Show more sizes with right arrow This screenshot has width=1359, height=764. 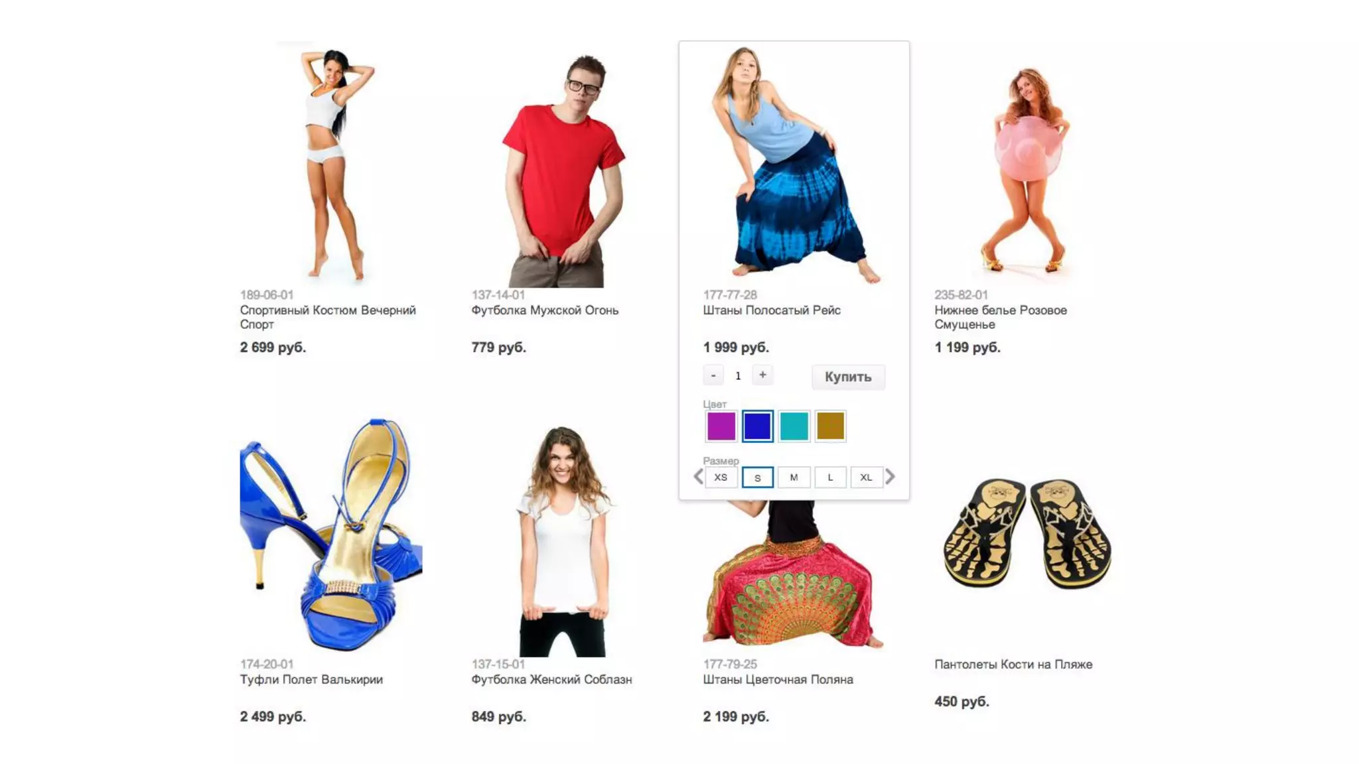pyautogui.click(x=891, y=477)
